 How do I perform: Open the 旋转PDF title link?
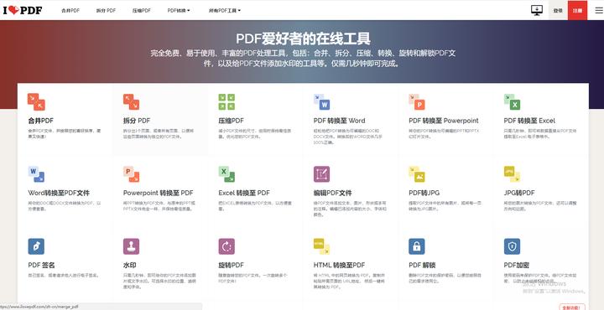point(232,266)
